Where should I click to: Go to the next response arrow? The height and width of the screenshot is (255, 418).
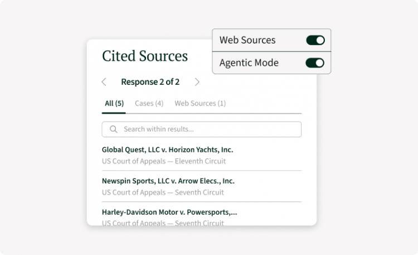click(197, 82)
